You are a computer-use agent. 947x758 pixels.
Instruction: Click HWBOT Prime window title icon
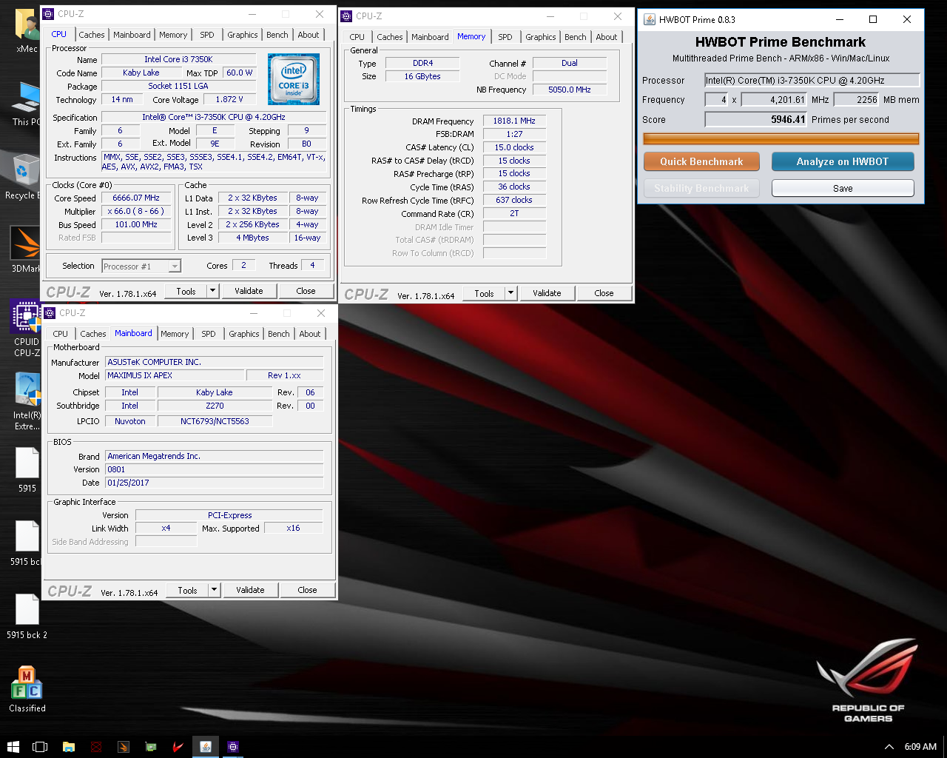(649, 19)
